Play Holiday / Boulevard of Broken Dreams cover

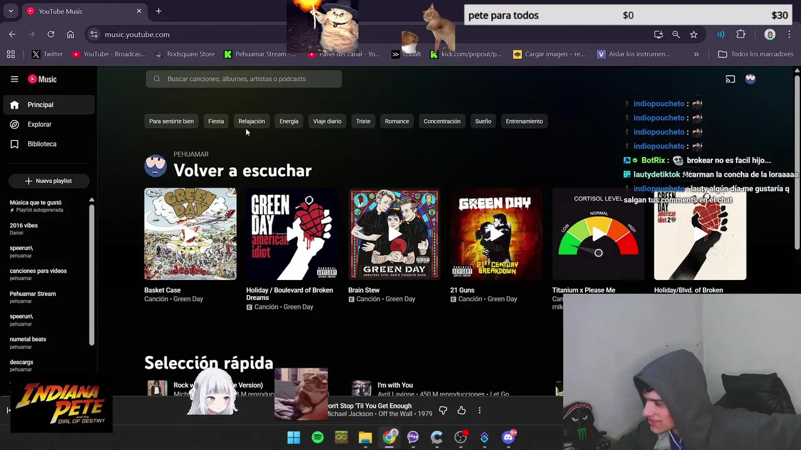(x=292, y=234)
